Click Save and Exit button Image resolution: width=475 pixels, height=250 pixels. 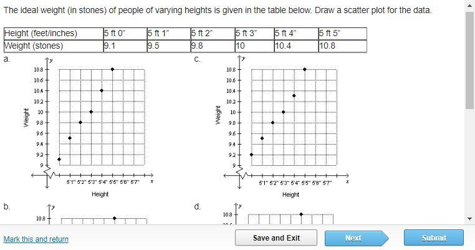276,238
